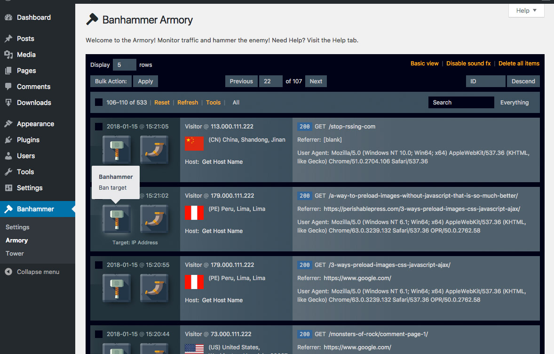Click the Tools link in filter bar
Screen dimensions: 554x354
pos(214,103)
